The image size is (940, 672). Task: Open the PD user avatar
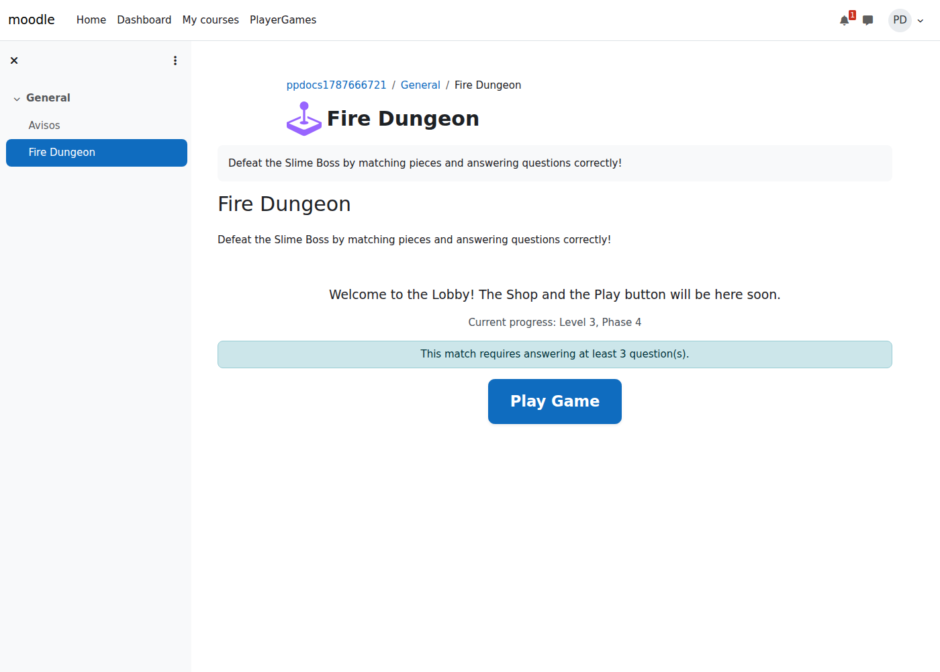(x=900, y=20)
